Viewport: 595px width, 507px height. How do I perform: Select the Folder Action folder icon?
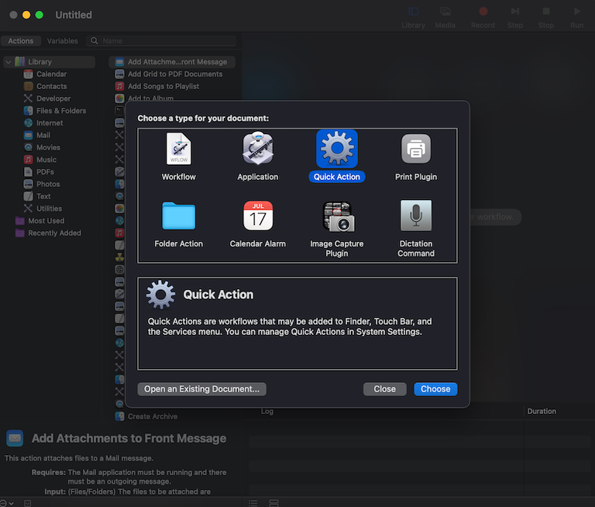pyautogui.click(x=179, y=216)
